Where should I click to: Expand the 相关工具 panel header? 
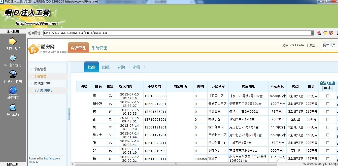13,164
